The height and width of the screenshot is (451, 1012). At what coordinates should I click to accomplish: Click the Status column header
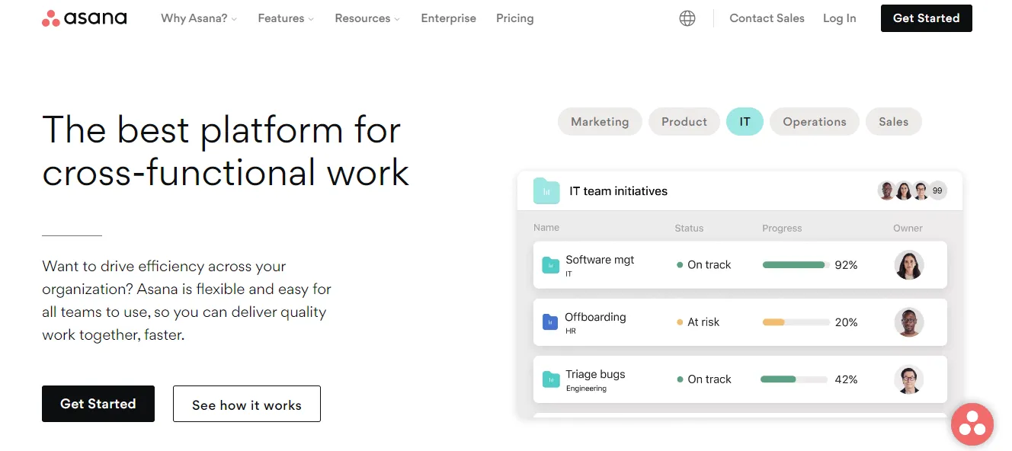pyautogui.click(x=689, y=228)
